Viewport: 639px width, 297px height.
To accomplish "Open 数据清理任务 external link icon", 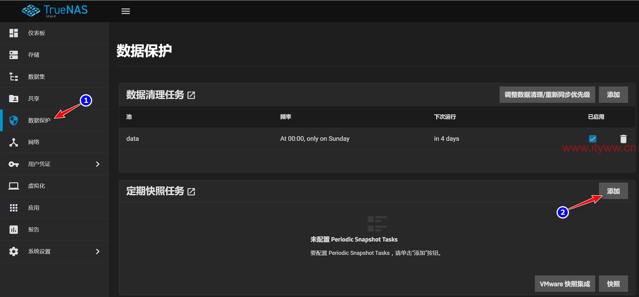I will tap(191, 95).
